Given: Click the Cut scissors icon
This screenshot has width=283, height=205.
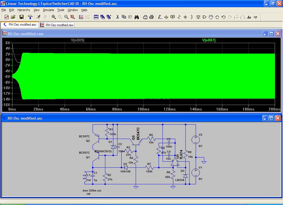Looking at the screenshot, I should pos(117,17).
